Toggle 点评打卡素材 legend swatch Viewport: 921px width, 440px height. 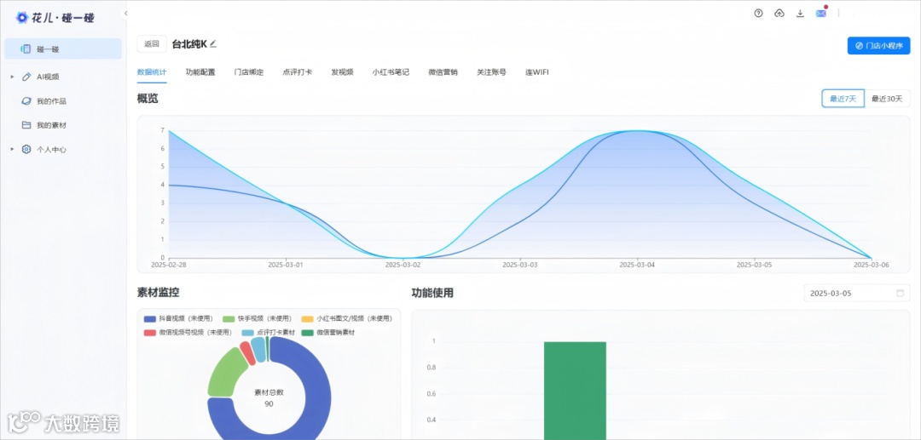pos(247,332)
